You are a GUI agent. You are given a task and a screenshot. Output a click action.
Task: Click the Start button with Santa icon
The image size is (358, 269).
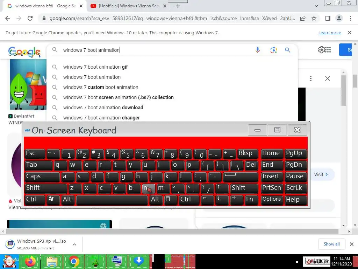coord(9,261)
